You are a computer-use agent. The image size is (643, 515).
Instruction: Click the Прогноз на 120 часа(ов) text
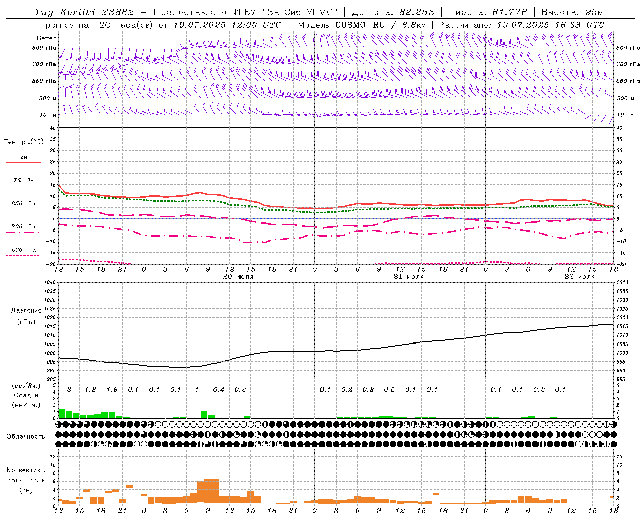pyautogui.click(x=96, y=25)
